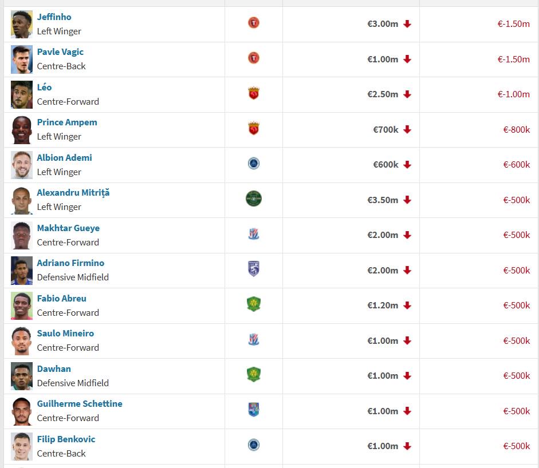Open Pavle Vagic's player page
The width and height of the screenshot is (539, 468).
pos(60,52)
